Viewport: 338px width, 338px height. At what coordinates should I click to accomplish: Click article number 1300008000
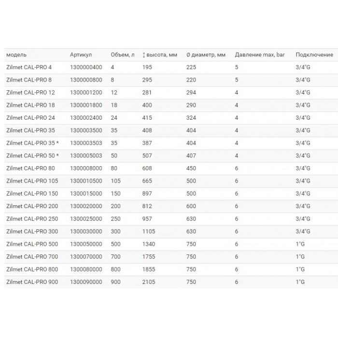[86, 169]
